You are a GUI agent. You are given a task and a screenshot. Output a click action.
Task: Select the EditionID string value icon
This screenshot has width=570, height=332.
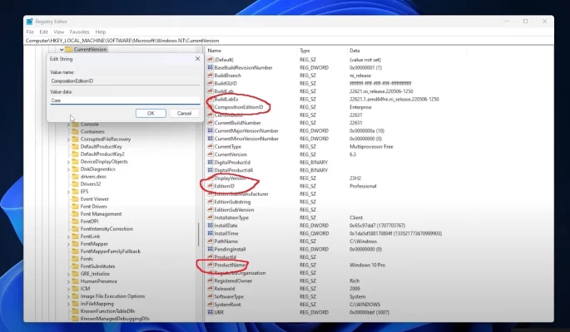point(210,186)
